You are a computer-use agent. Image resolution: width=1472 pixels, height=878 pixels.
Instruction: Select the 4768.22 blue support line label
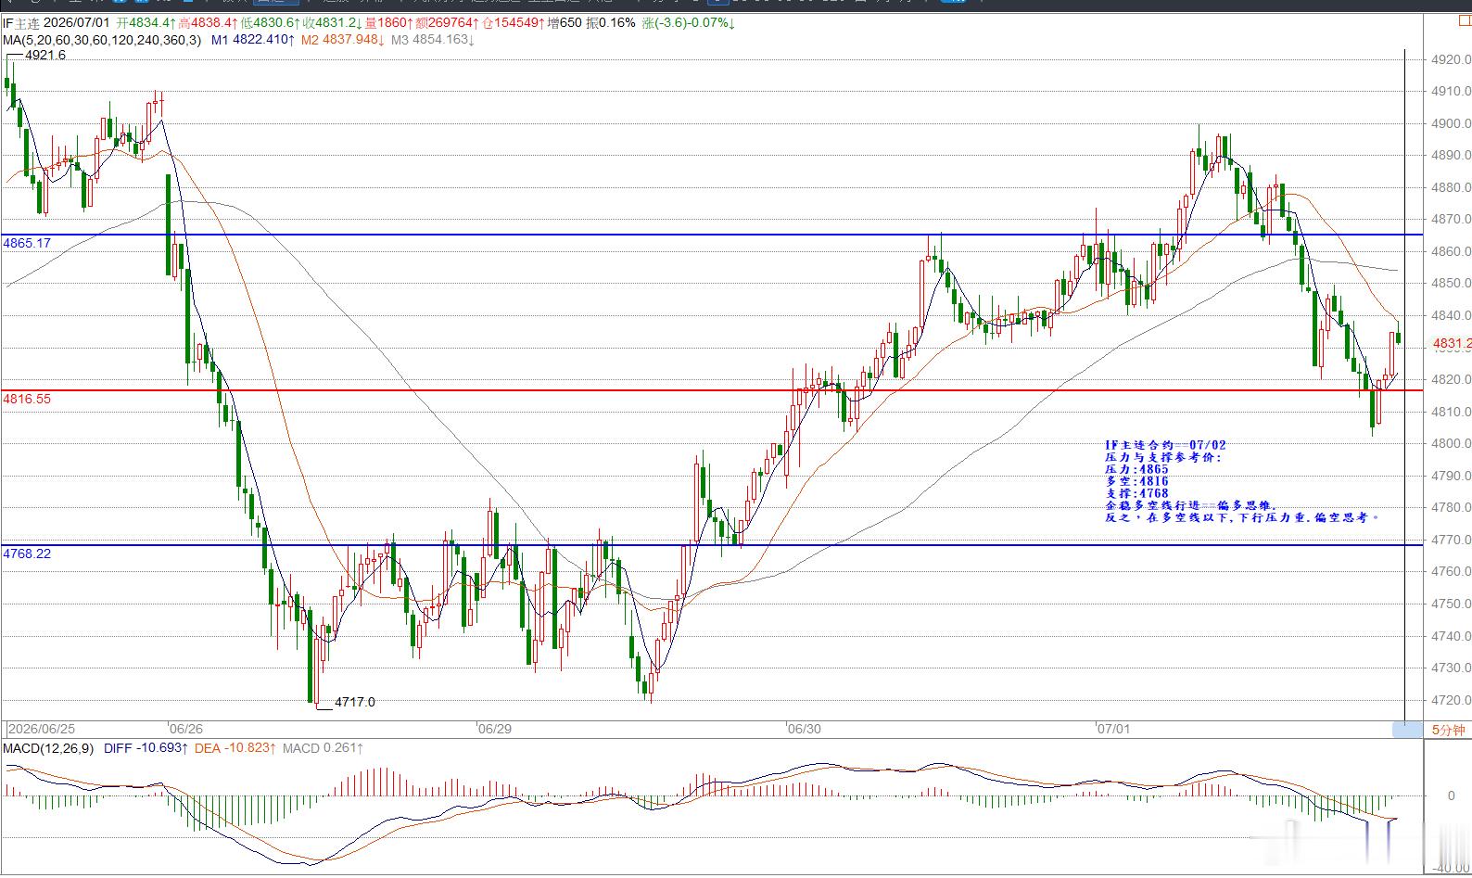point(27,554)
